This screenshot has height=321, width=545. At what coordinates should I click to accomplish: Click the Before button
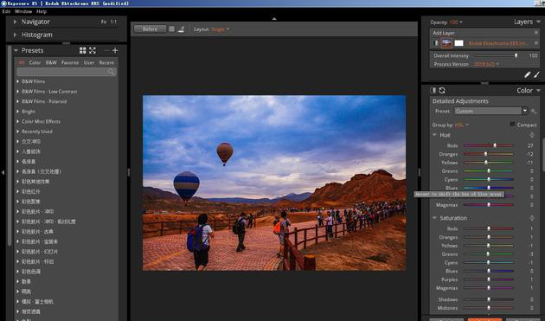click(150, 29)
